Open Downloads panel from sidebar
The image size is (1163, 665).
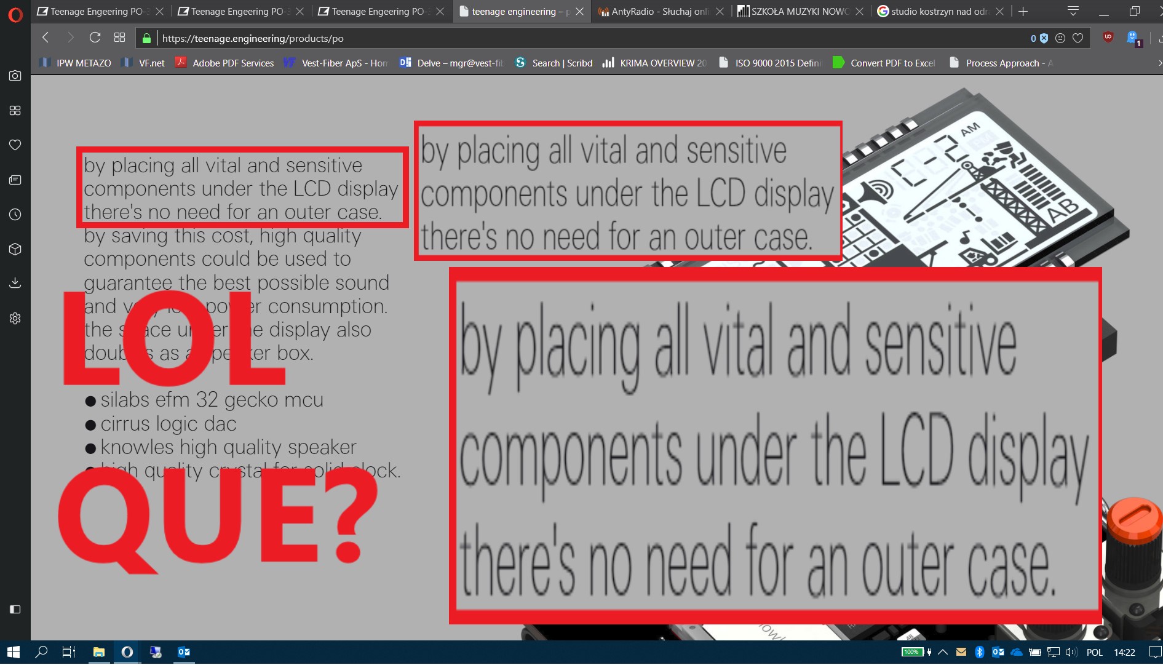(15, 283)
